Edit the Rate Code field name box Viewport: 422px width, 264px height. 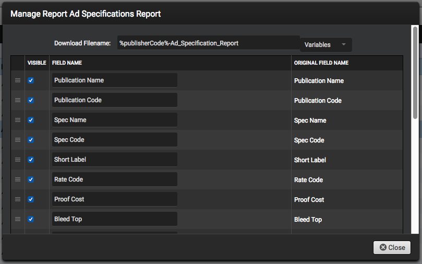[115, 179]
